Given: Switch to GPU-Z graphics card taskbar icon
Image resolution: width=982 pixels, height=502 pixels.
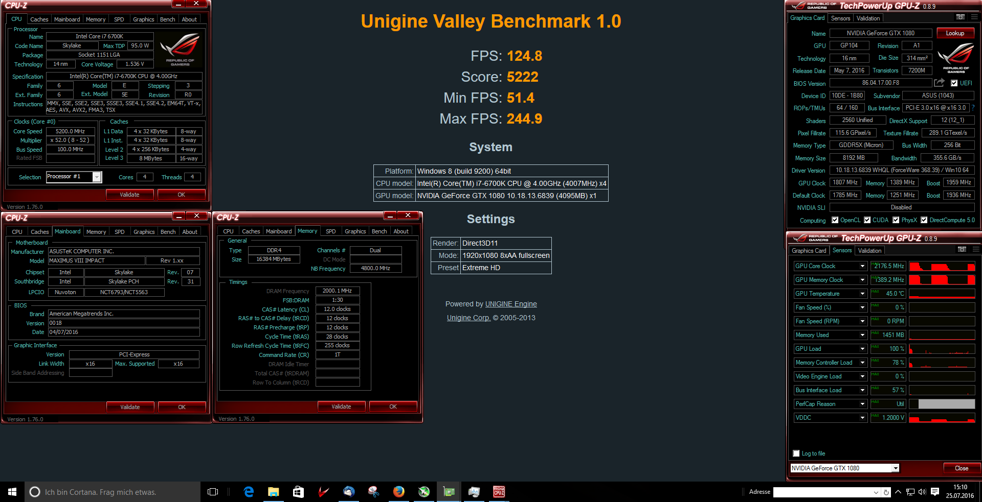Looking at the screenshot, I should tap(449, 492).
